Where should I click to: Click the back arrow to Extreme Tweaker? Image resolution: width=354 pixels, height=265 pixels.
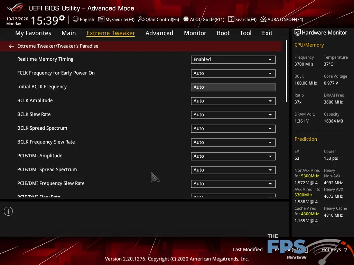(x=11, y=46)
